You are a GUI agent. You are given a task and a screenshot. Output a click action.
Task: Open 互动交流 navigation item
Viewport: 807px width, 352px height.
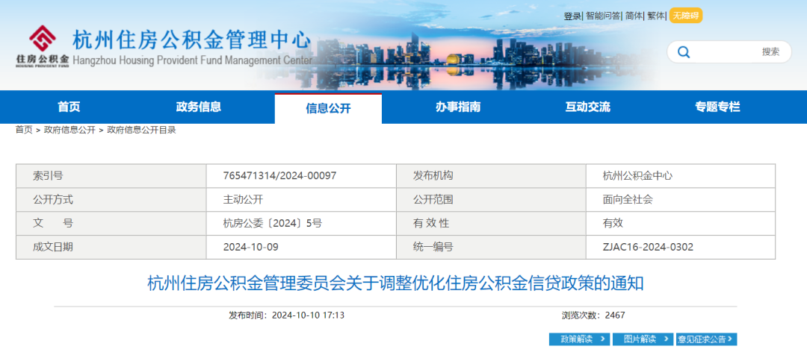pos(587,107)
